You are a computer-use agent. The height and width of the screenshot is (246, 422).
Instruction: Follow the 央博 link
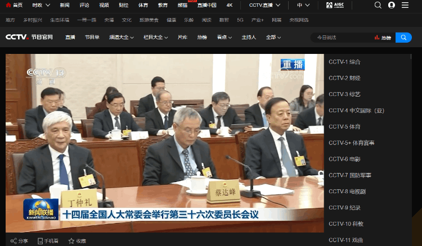click(109, 20)
